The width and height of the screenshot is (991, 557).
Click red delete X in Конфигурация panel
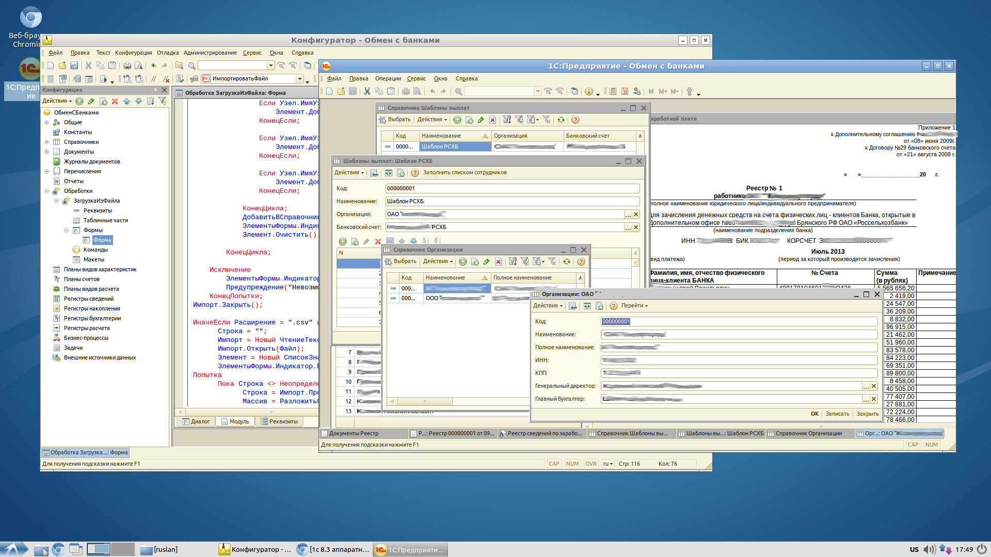[x=115, y=101]
